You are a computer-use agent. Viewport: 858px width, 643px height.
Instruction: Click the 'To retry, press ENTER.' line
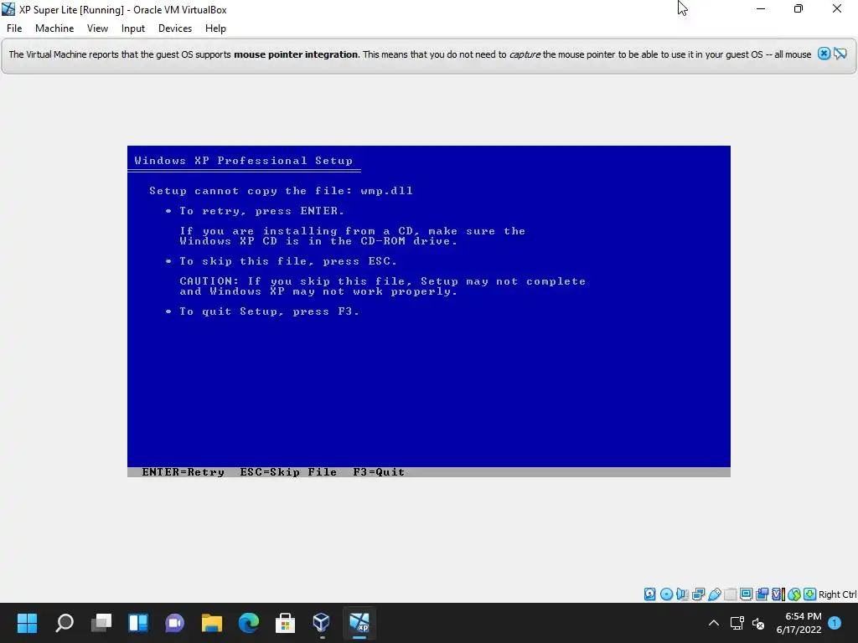(262, 211)
